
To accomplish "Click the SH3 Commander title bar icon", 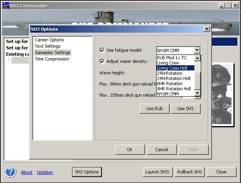I will pyautogui.click(x=6, y=6).
